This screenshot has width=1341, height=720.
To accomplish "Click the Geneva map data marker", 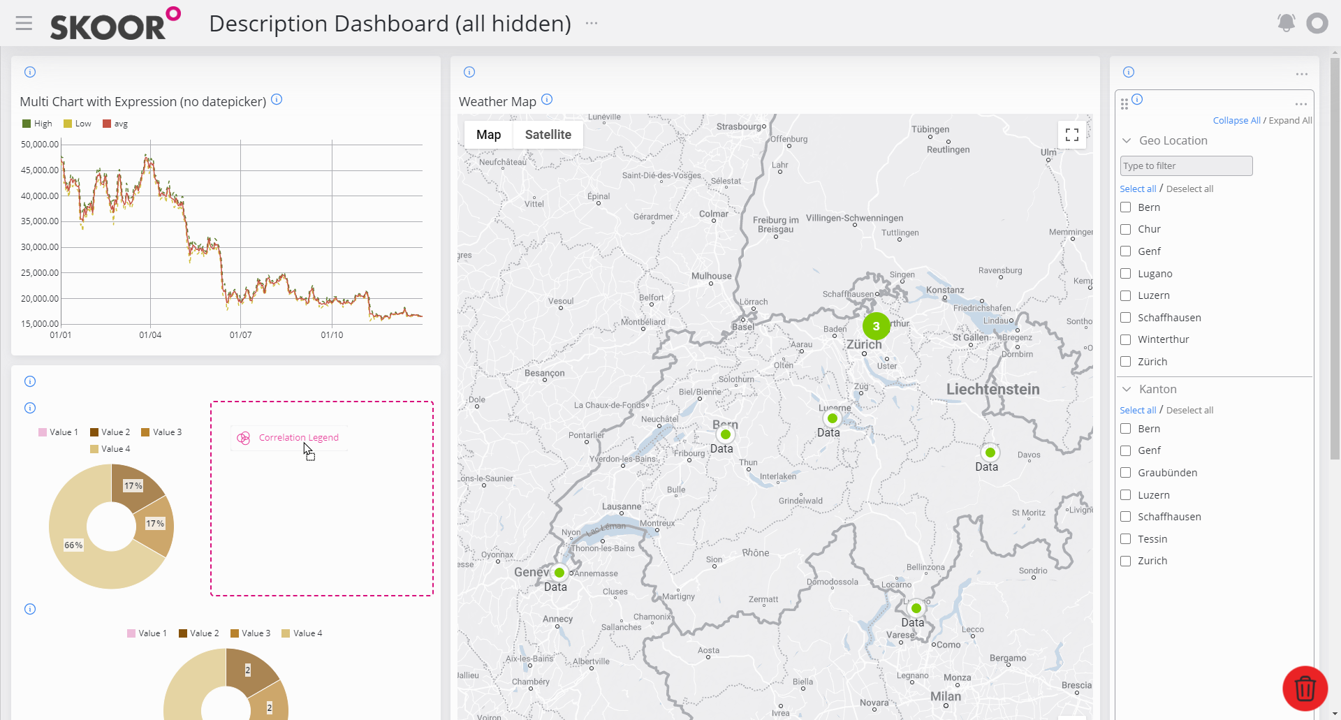I will click(559, 573).
